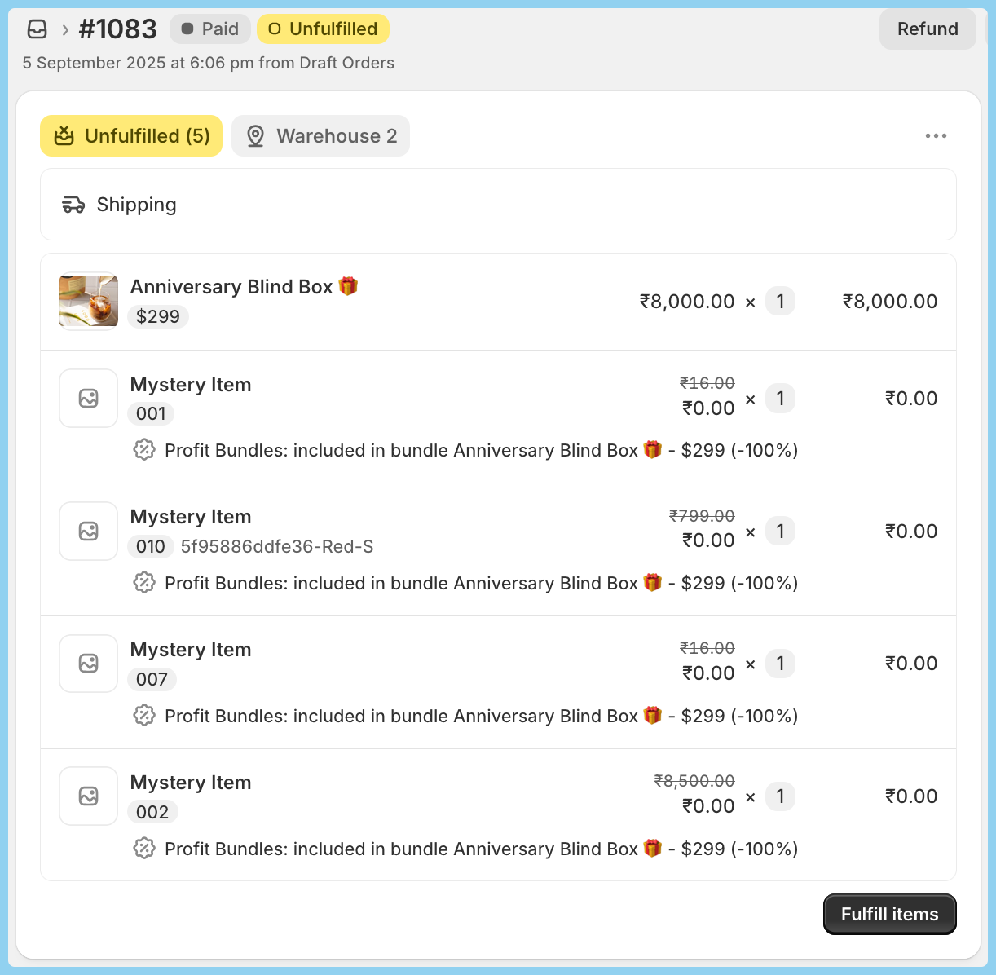Click the struck-through ₹799.00 price
The image size is (996, 975).
click(x=702, y=516)
